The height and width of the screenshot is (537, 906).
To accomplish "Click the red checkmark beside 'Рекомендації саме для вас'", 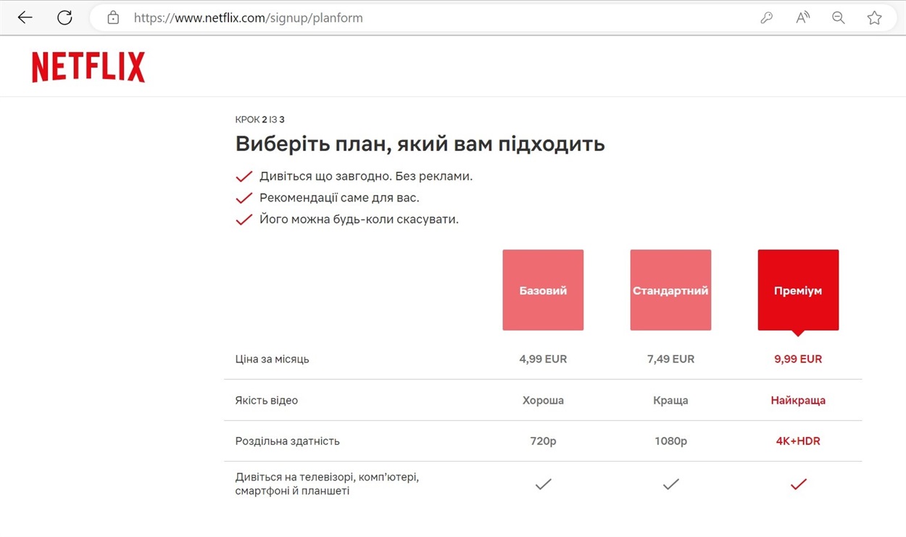I will [x=244, y=197].
